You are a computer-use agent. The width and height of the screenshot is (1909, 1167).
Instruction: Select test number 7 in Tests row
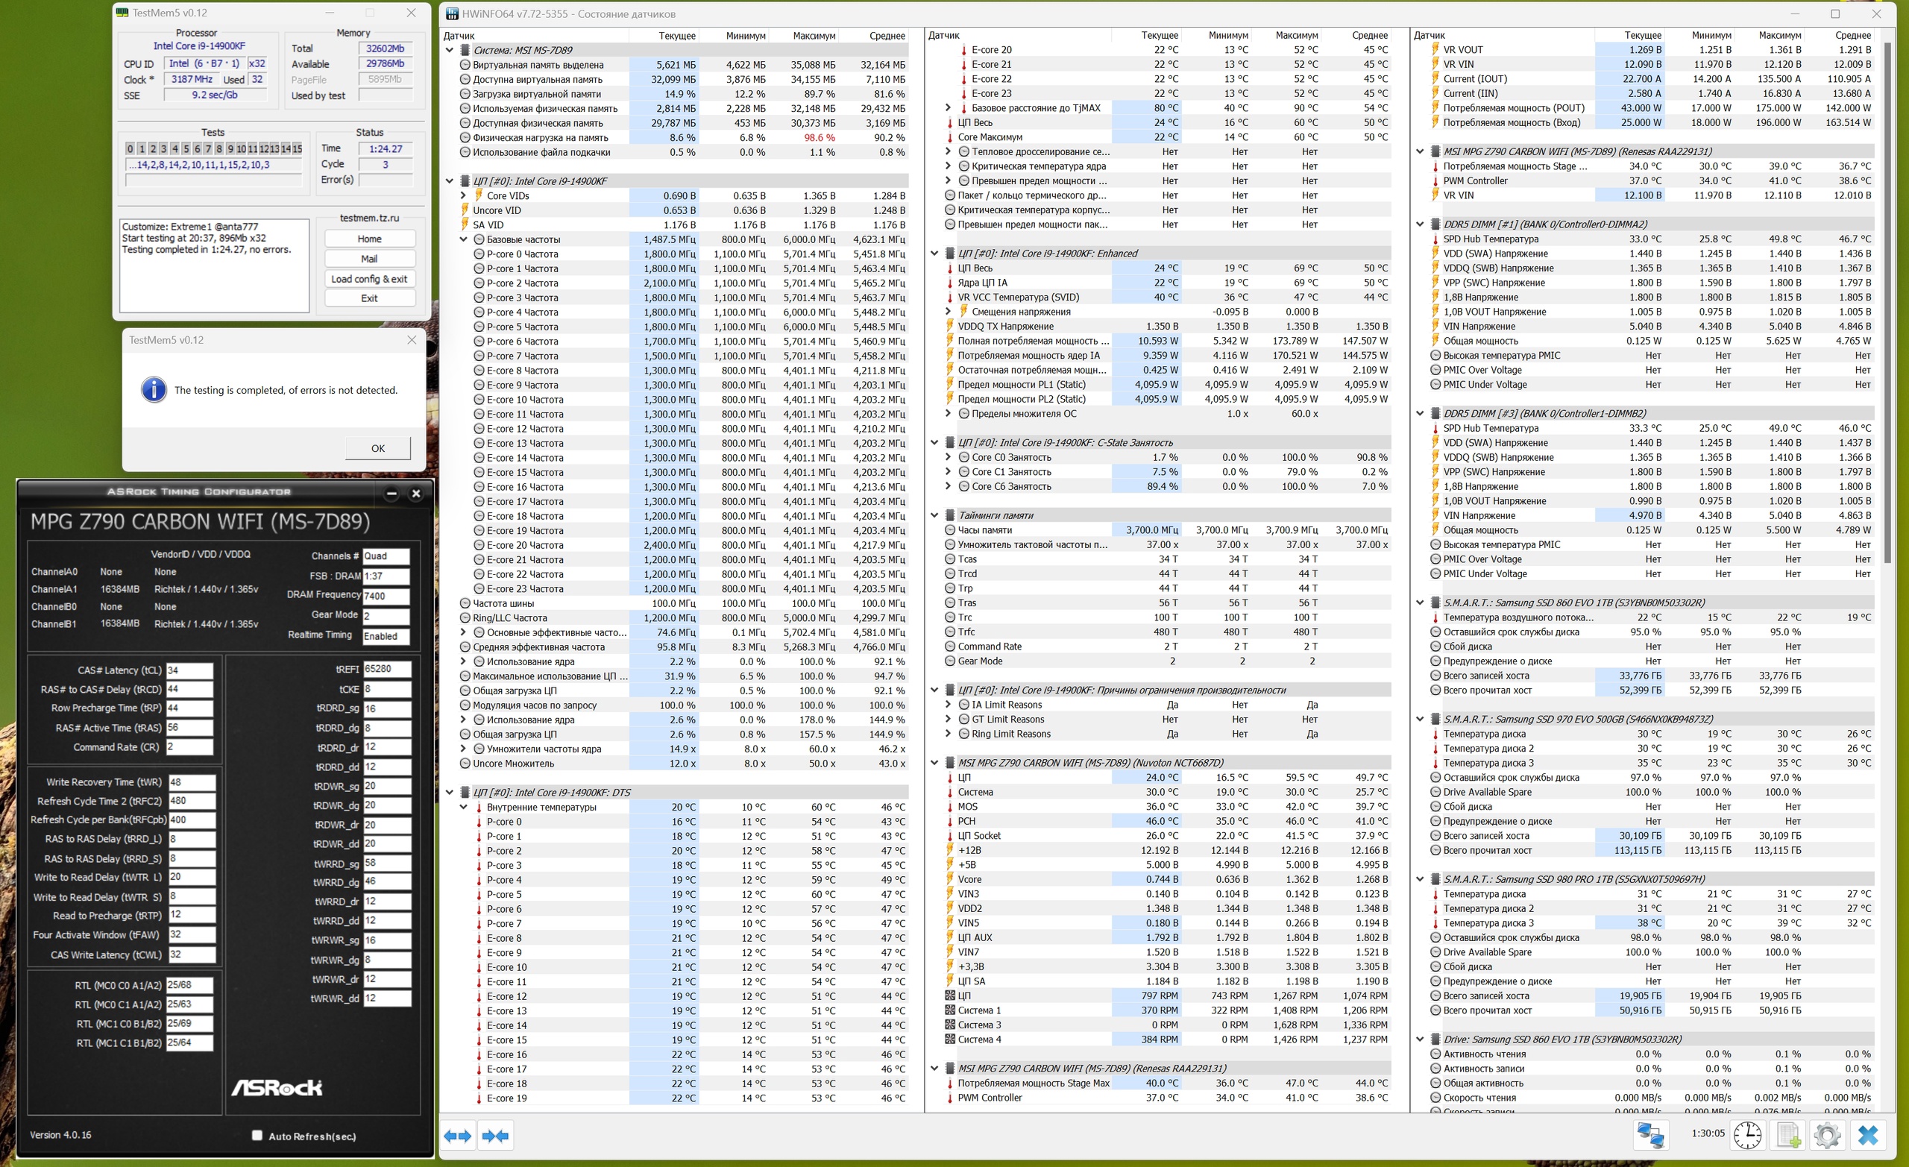[207, 149]
